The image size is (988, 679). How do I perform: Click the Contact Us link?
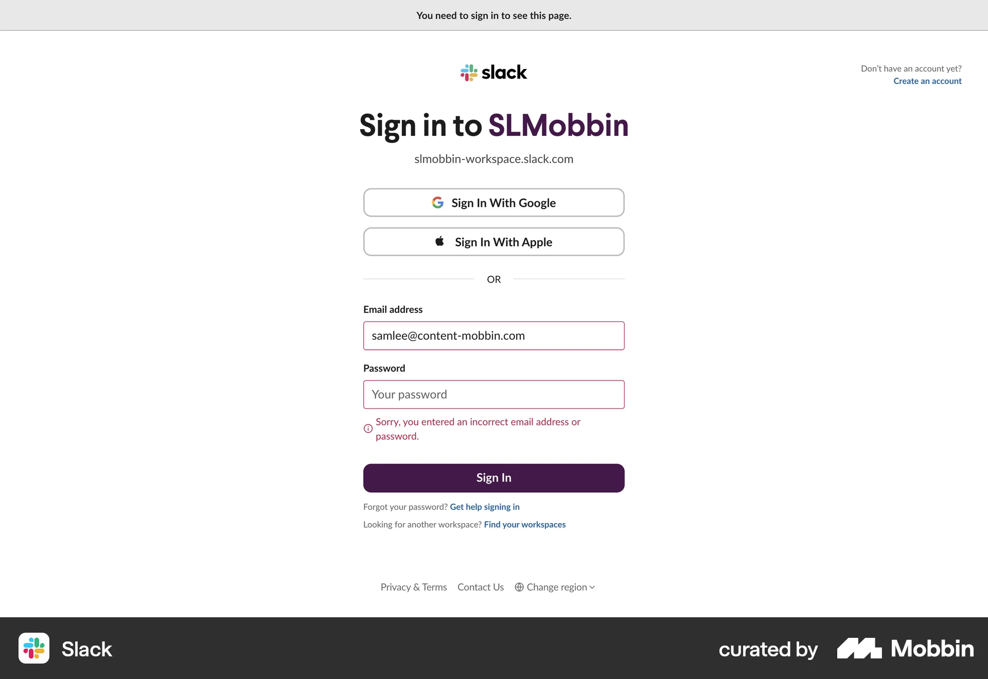(480, 586)
